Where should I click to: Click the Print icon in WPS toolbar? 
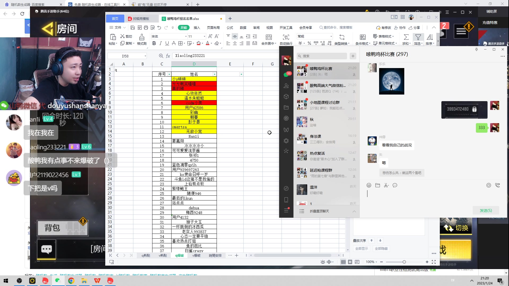pos(146,28)
